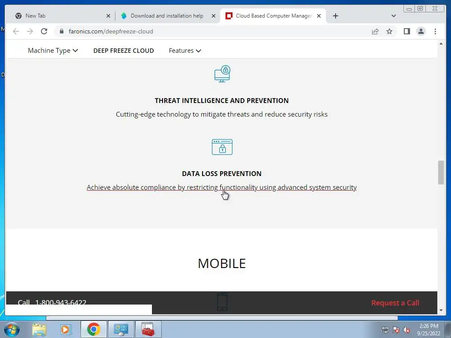This screenshot has width=451, height=338.
Task: Close the Cloud Based Computer Management tab
Action: [319, 16]
